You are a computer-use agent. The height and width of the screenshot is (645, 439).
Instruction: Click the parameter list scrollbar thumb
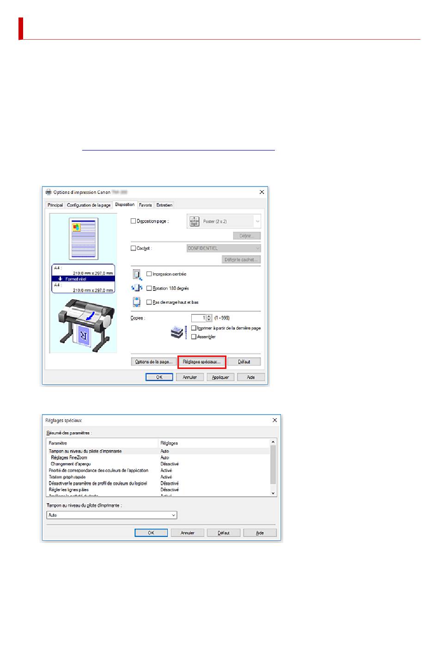(x=273, y=464)
